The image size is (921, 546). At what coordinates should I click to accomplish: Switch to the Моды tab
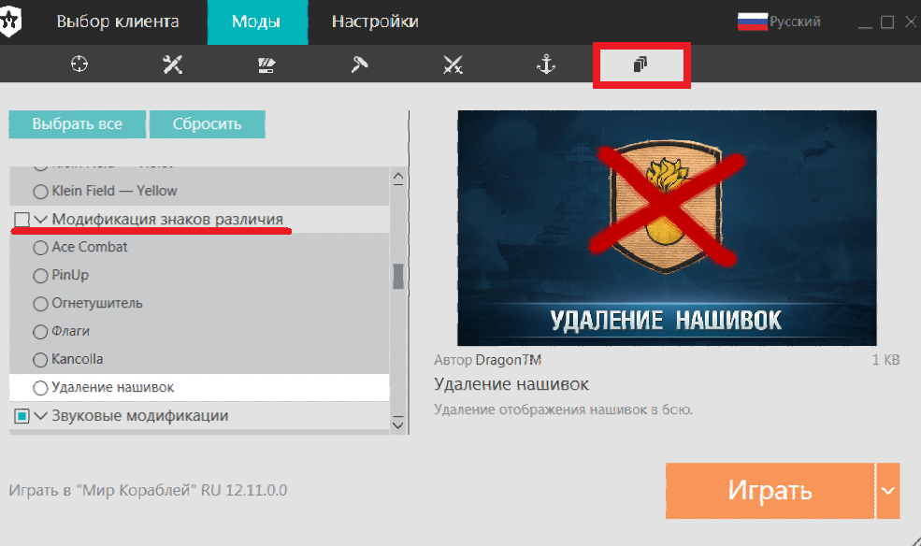[257, 22]
